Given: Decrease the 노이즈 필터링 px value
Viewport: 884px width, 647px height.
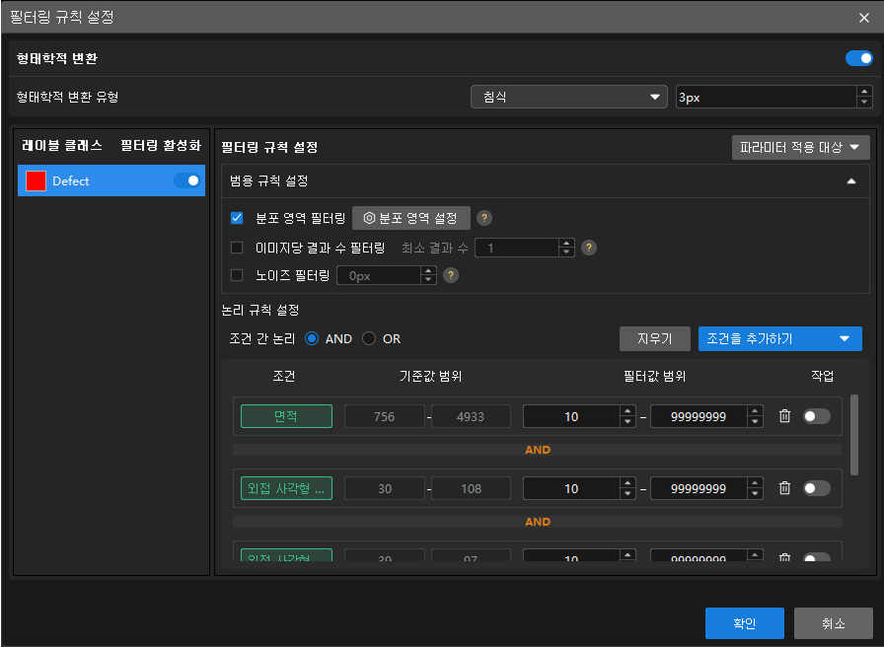Looking at the screenshot, I should pos(428,280).
